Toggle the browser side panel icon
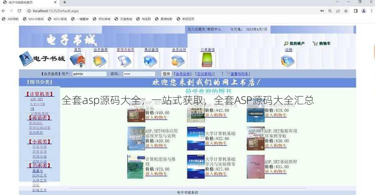Image resolution: width=375 pixels, height=195 pixels. tap(355, 11)
